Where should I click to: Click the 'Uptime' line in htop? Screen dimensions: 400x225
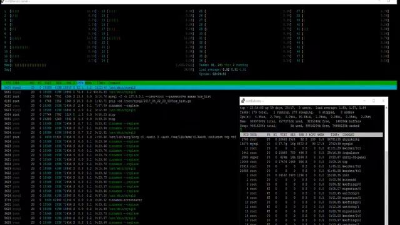tap(212, 74)
